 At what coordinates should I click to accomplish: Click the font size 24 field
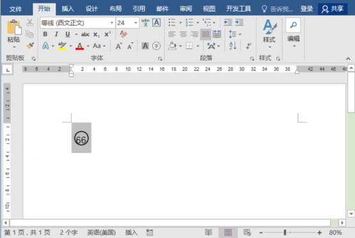click(x=124, y=23)
